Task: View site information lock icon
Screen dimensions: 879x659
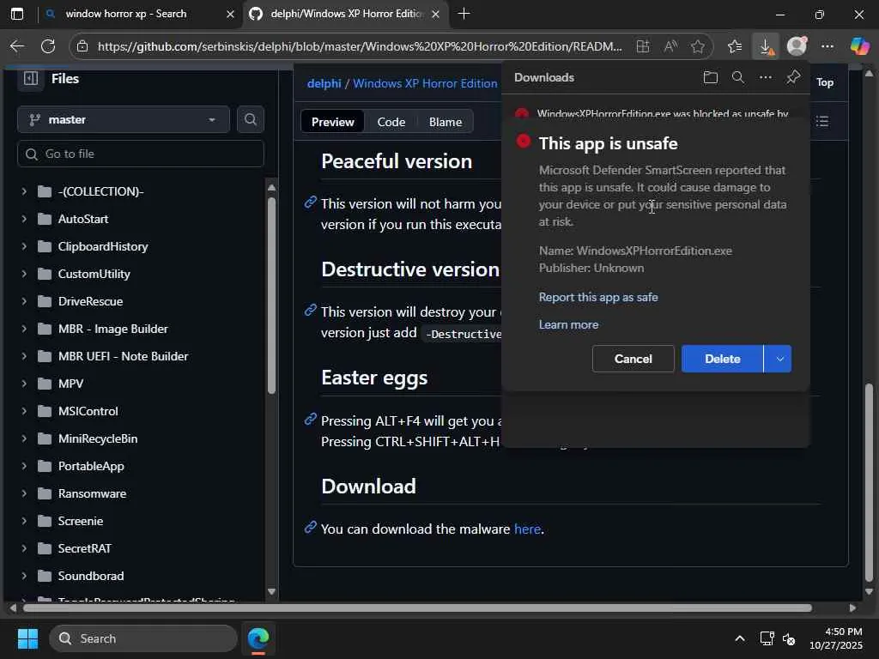Action: point(82,46)
